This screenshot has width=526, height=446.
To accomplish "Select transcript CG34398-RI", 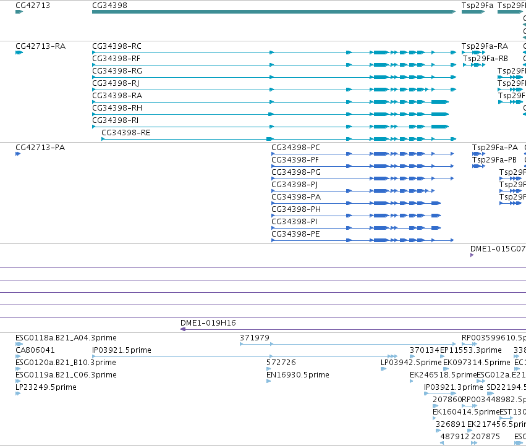I will pyautogui.click(x=115, y=120).
